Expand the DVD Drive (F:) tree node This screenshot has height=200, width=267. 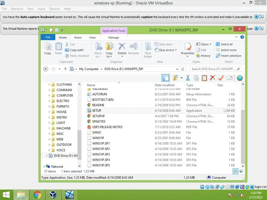click(47, 156)
